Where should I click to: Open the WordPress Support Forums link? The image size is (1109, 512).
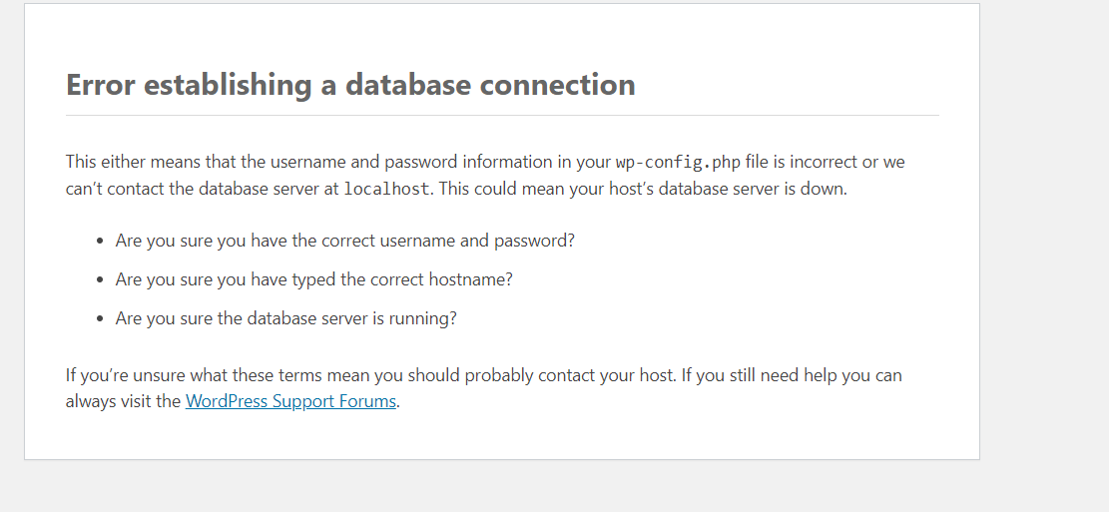(x=290, y=402)
